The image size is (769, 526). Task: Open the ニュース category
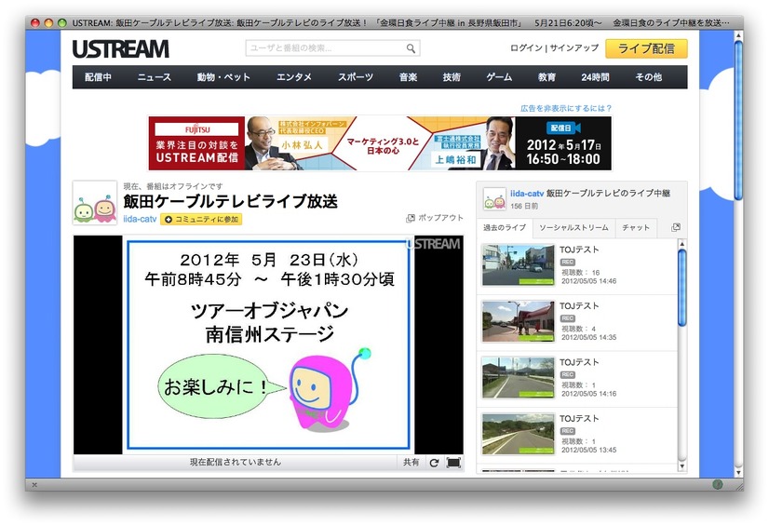(x=154, y=77)
